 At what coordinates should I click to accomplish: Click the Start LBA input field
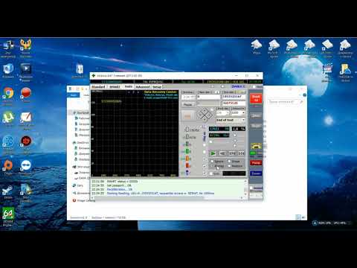(x=208, y=97)
